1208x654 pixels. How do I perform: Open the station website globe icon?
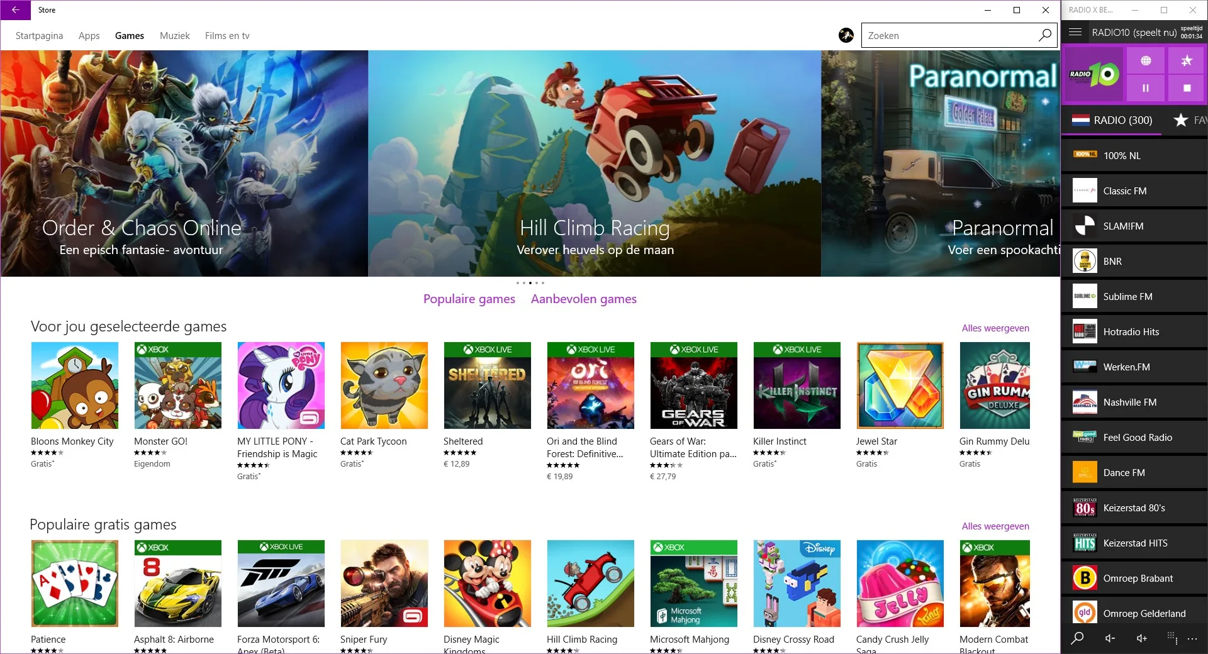1146,60
